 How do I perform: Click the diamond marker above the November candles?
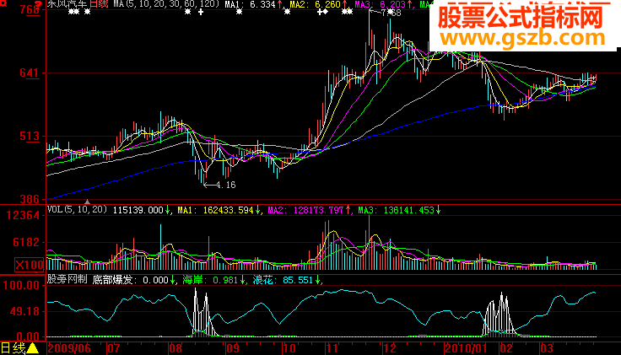(x=325, y=12)
